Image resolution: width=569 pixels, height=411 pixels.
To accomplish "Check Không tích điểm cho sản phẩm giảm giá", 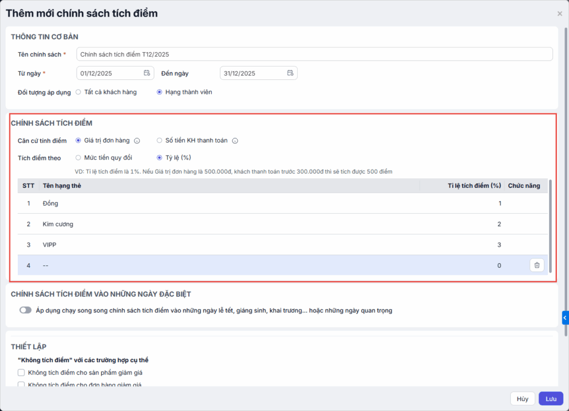I will pos(22,373).
